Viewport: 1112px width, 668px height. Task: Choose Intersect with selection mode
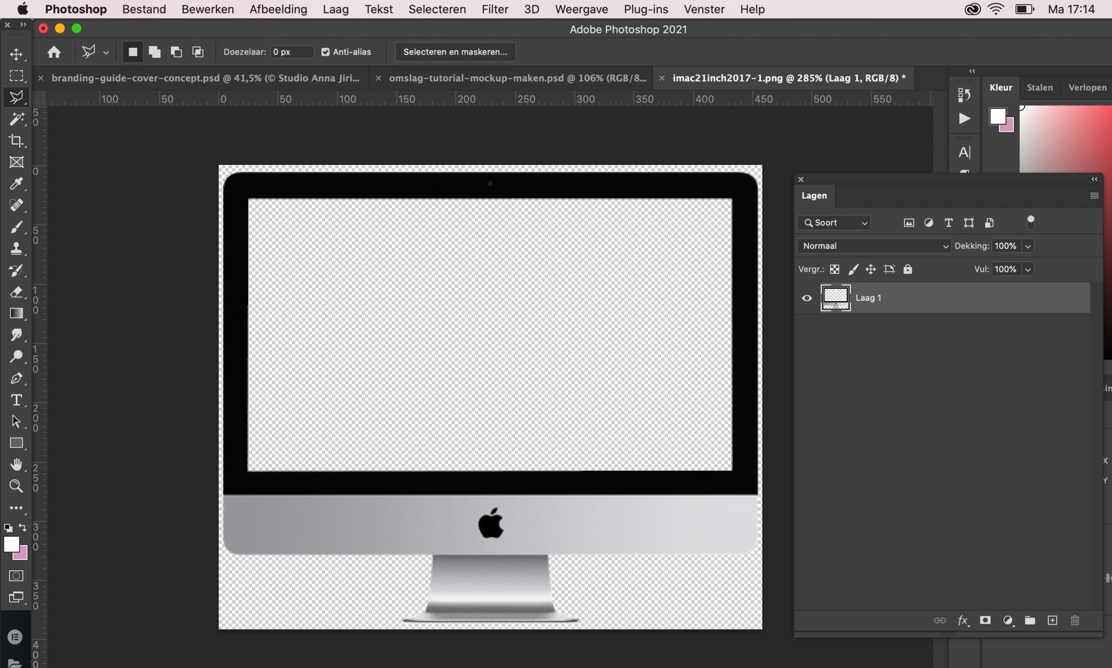click(198, 52)
